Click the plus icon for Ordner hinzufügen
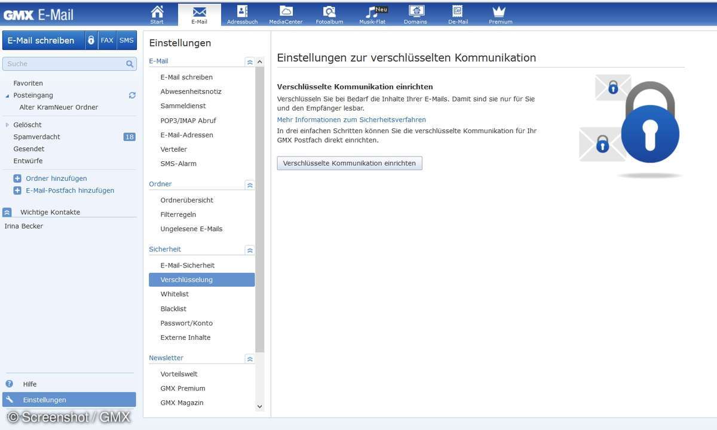This screenshot has width=717, height=430. (x=17, y=178)
